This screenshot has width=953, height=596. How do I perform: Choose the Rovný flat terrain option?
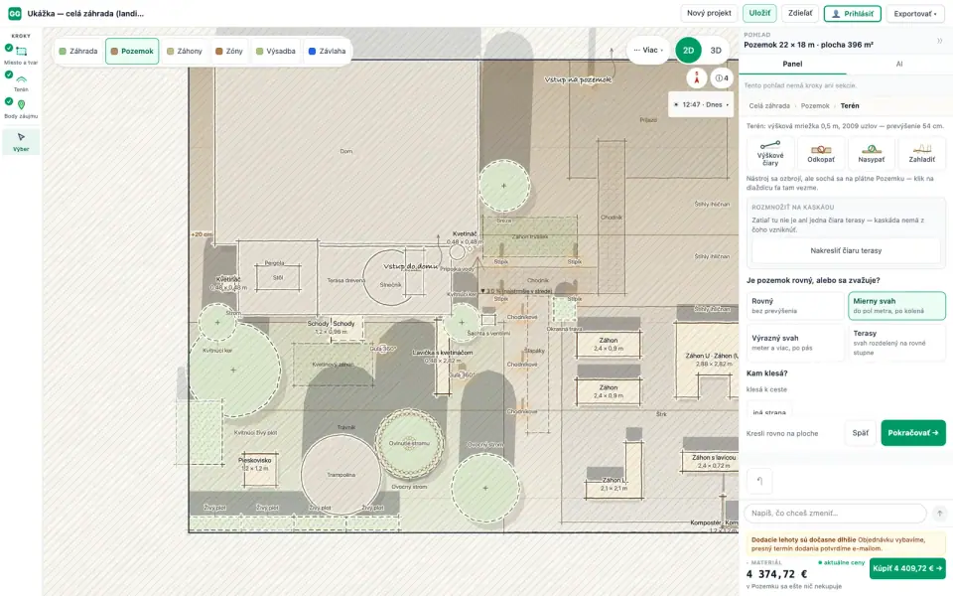click(795, 306)
